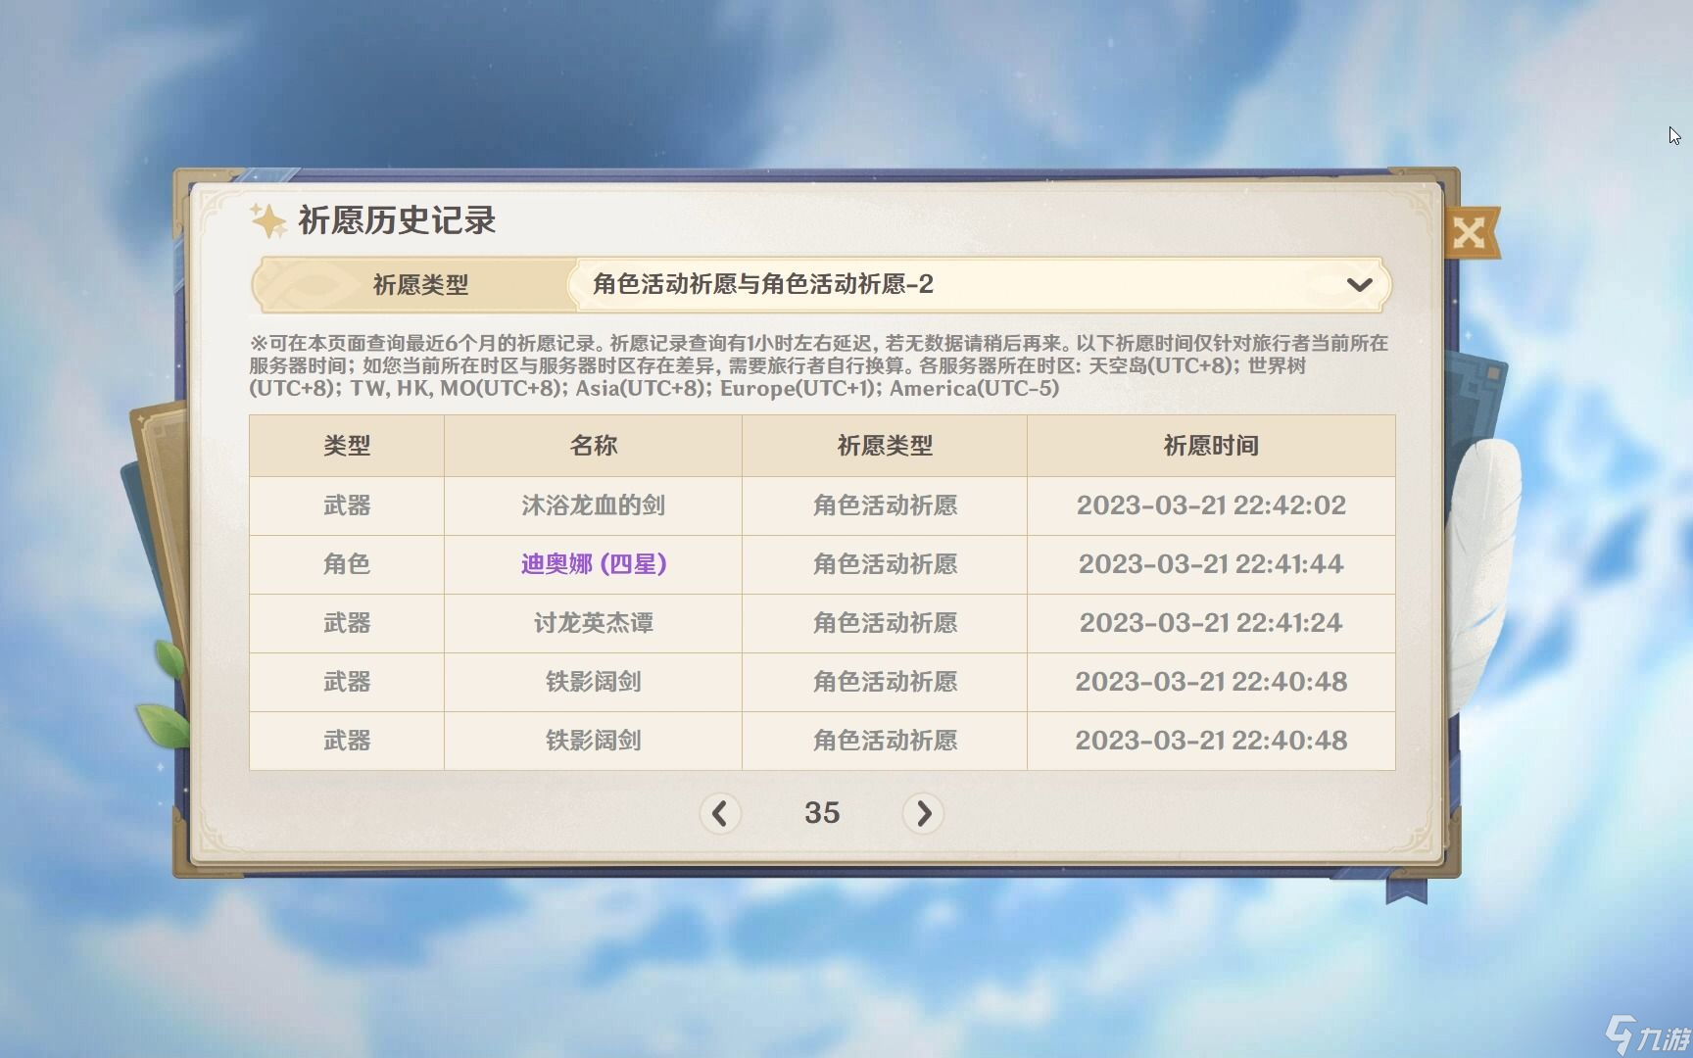Image resolution: width=1693 pixels, height=1058 pixels.
Task: Click the 名称 column header
Action: point(593,446)
